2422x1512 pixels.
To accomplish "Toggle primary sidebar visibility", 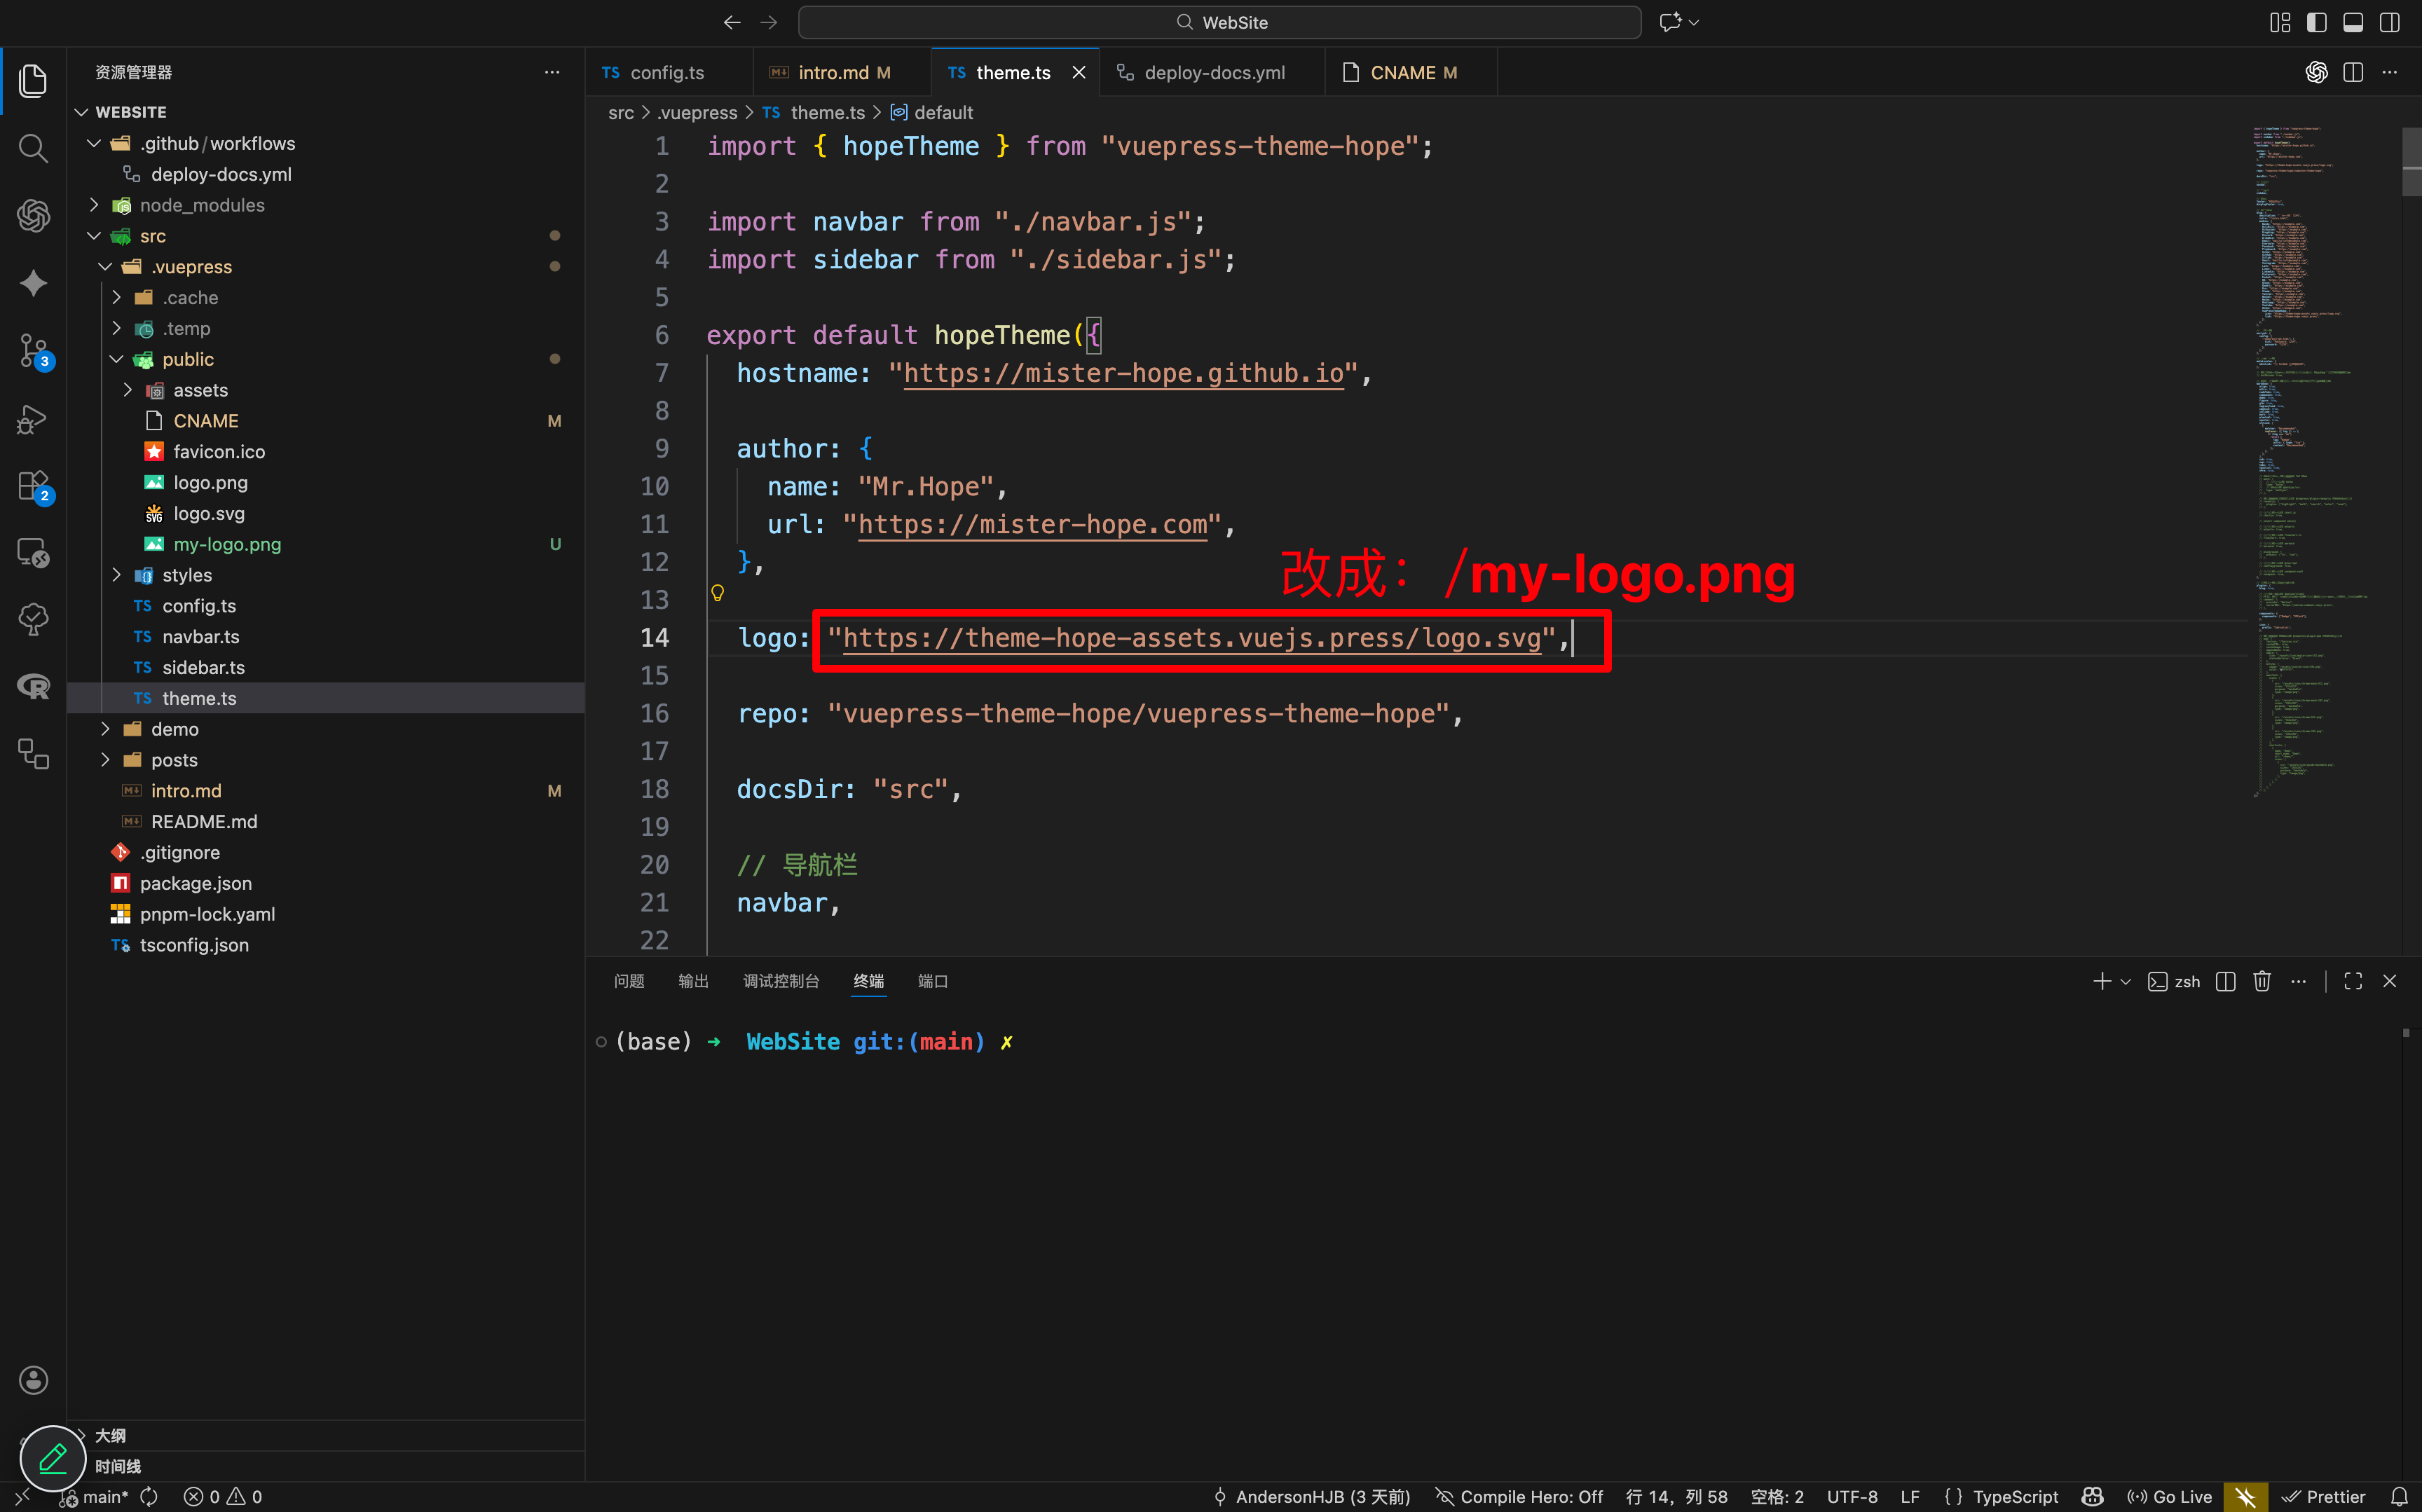I will tap(2316, 22).
